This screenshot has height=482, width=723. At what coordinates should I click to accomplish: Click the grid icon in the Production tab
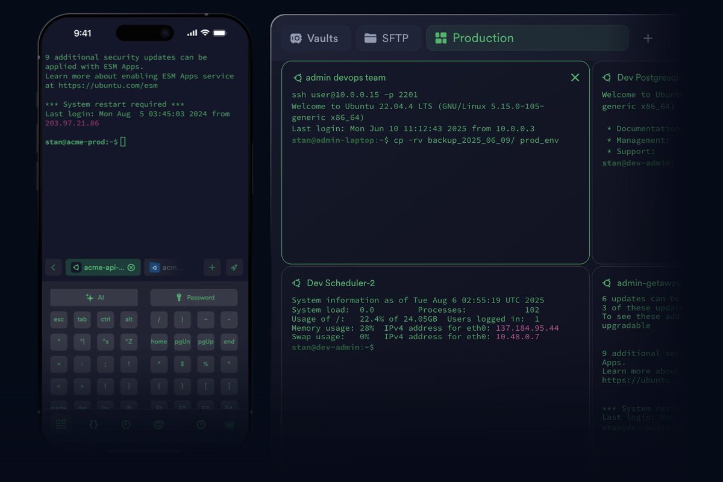[x=441, y=39]
